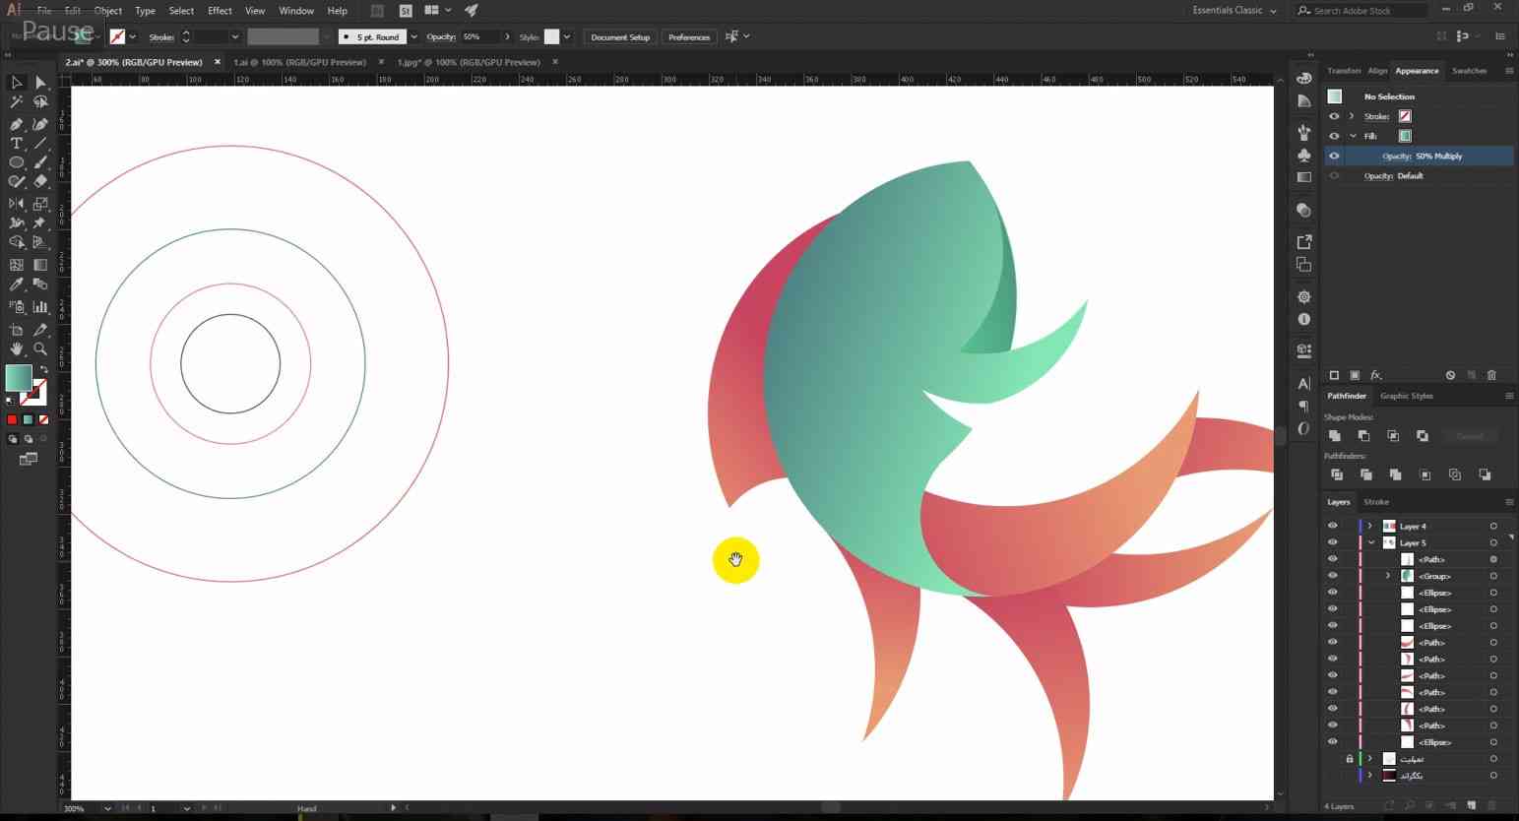1519x821 pixels.
Task: Open the Effect menu
Action: coord(220,11)
